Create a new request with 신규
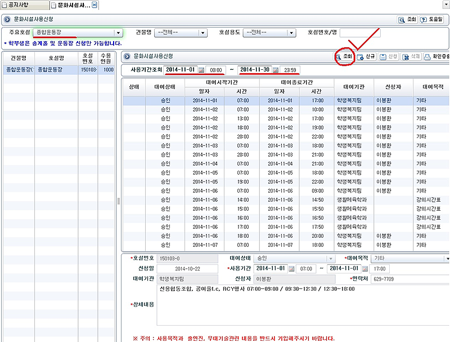Viewport: 450px width, 342px height. (366, 56)
